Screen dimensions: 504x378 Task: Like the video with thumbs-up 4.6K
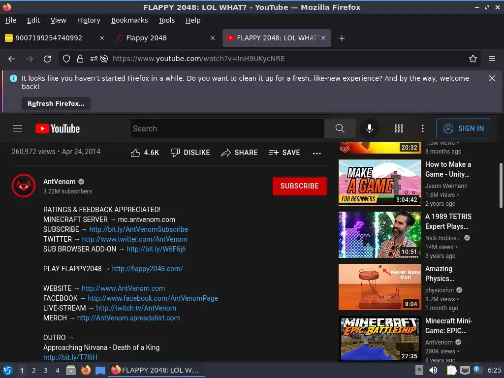coord(145,153)
